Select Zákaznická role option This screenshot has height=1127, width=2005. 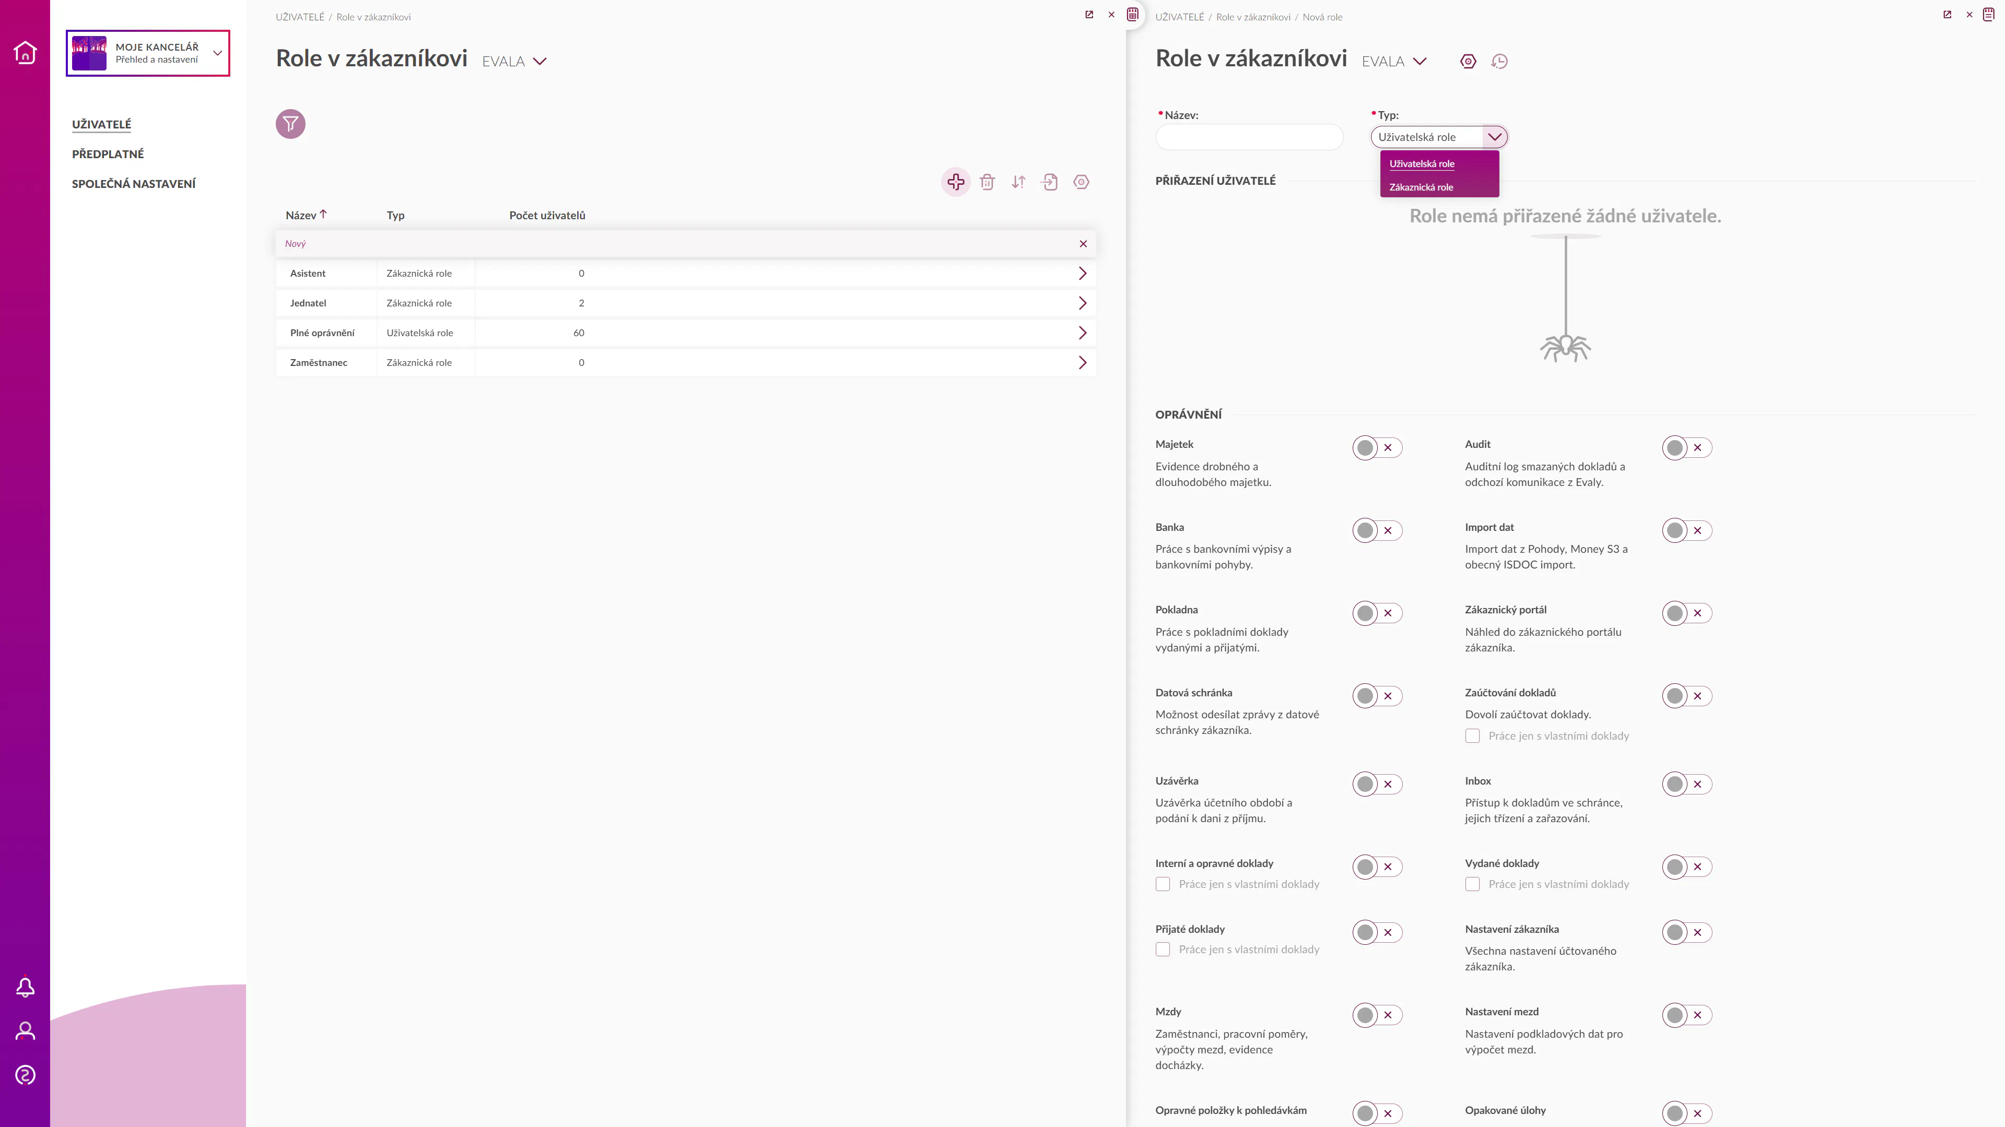pos(1421,187)
